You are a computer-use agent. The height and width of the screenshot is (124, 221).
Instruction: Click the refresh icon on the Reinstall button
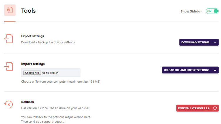point(215,108)
